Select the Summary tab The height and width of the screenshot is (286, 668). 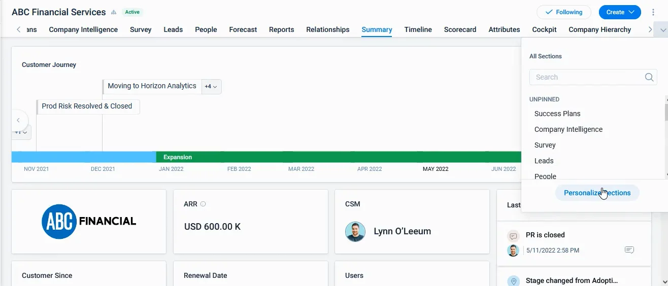[377, 29]
